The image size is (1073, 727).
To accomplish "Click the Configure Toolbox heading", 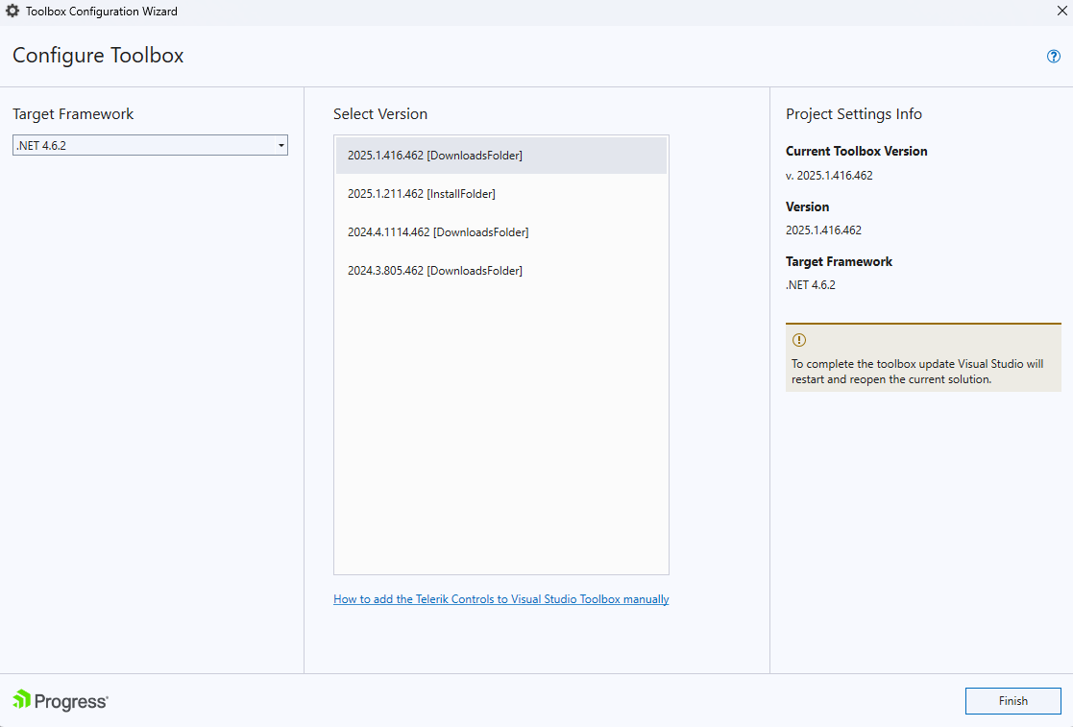I will point(97,56).
